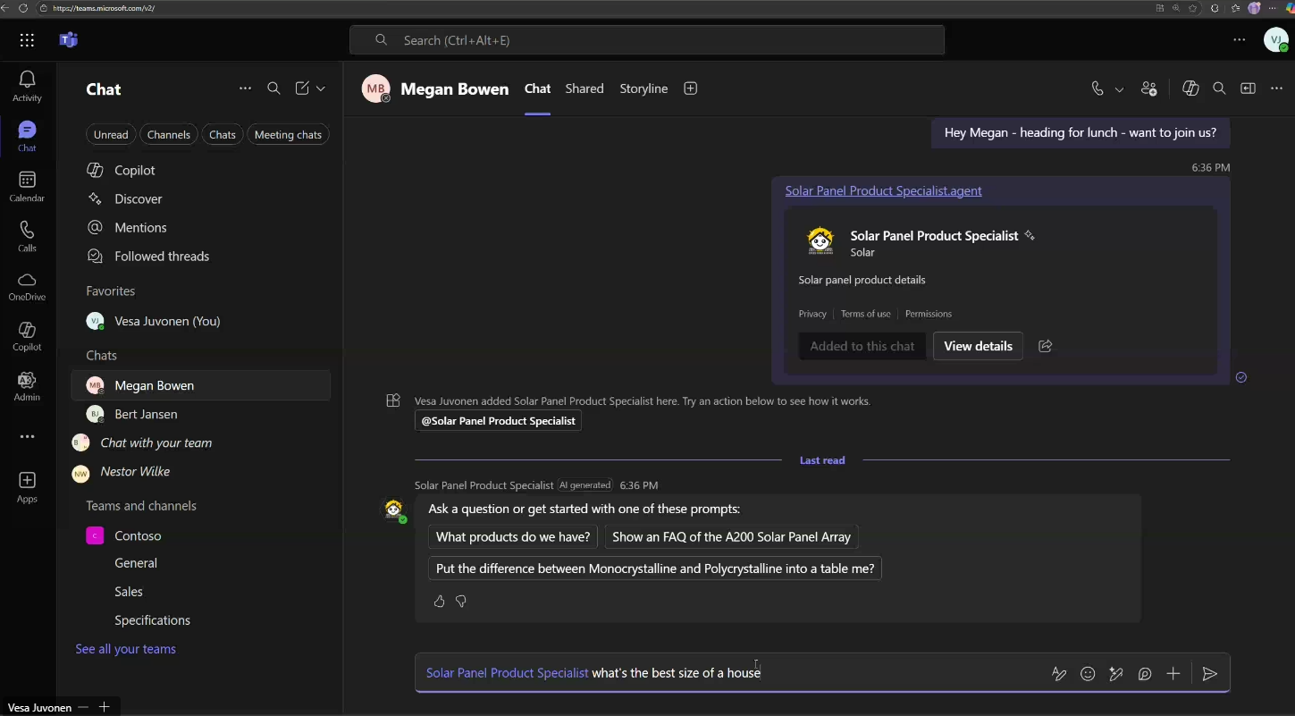
Task: Open Calendar in the left rail
Action: pos(27,186)
